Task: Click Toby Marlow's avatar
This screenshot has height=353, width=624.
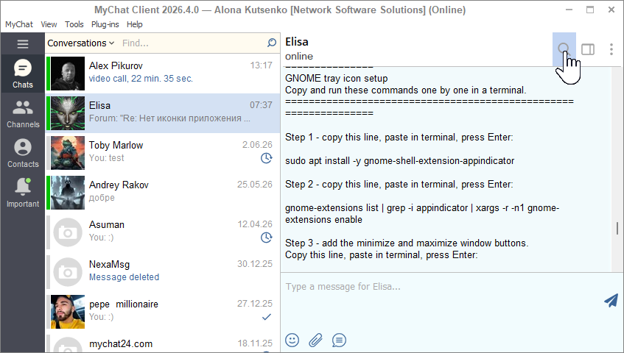Action: click(x=68, y=153)
